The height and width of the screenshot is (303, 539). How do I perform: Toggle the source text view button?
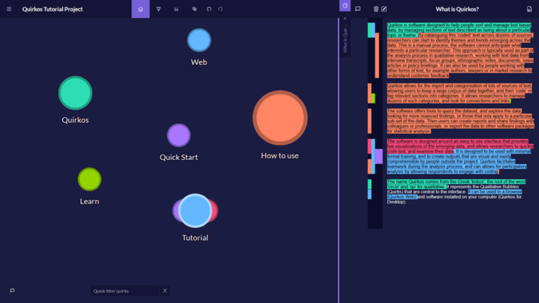[x=345, y=6]
